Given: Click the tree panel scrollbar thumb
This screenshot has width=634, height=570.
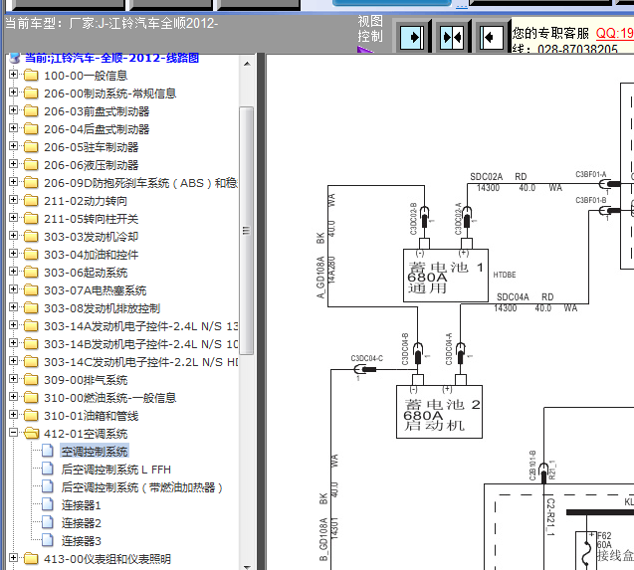Looking at the screenshot, I should [x=247, y=231].
